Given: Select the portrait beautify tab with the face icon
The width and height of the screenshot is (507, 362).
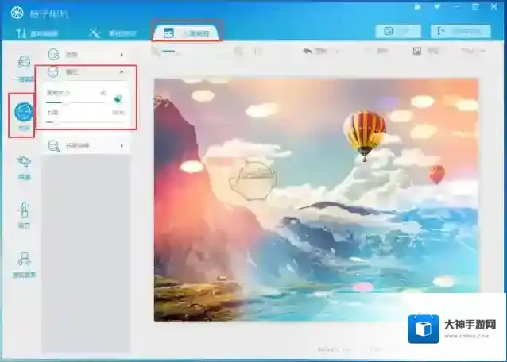Looking at the screenshot, I should [187, 33].
